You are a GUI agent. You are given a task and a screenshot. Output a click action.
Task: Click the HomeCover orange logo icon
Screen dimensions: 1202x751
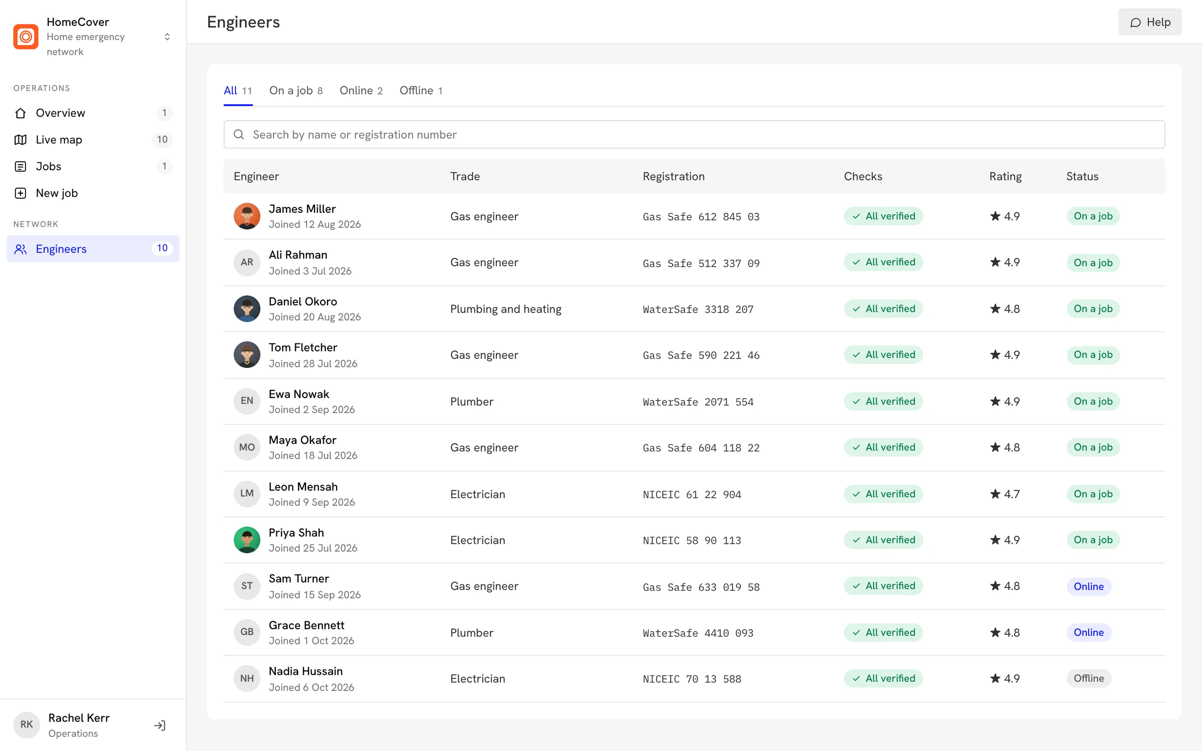(26, 37)
